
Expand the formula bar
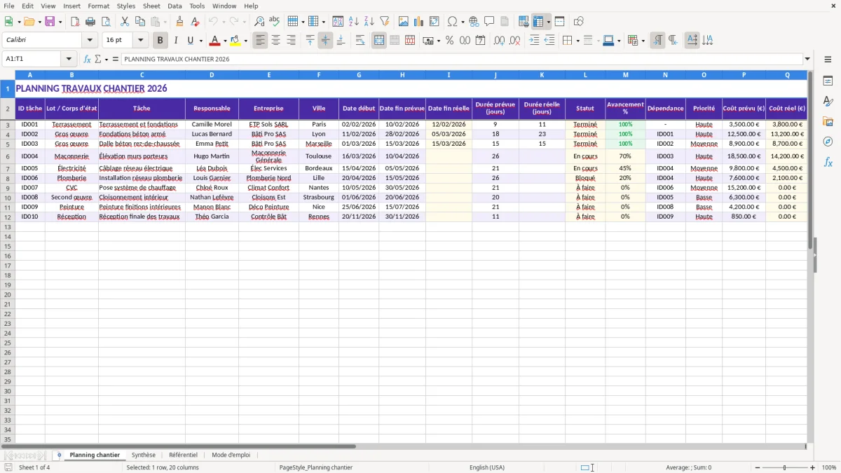[807, 59]
